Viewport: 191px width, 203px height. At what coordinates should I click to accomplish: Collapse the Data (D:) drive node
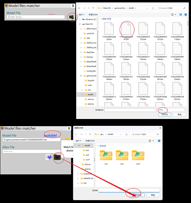pos(80,24)
